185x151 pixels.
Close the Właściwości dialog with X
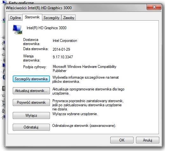[154, 7]
